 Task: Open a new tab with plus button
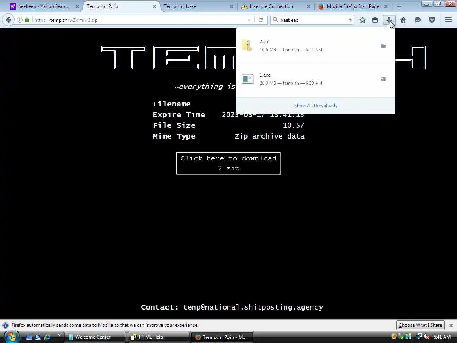click(399, 6)
